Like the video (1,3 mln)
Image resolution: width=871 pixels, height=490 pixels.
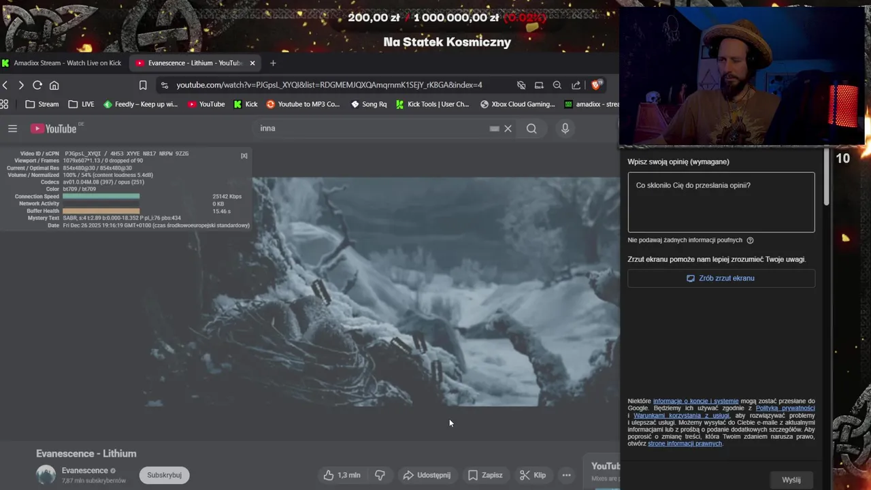(342, 475)
